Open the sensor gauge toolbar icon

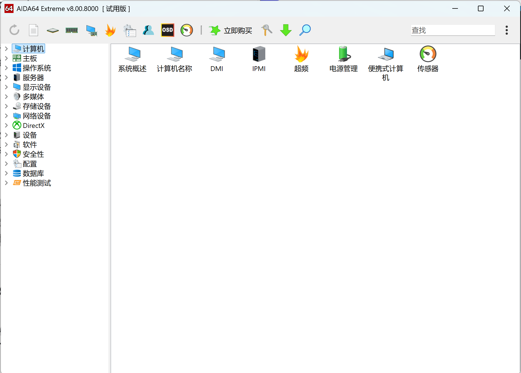point(187,30)
